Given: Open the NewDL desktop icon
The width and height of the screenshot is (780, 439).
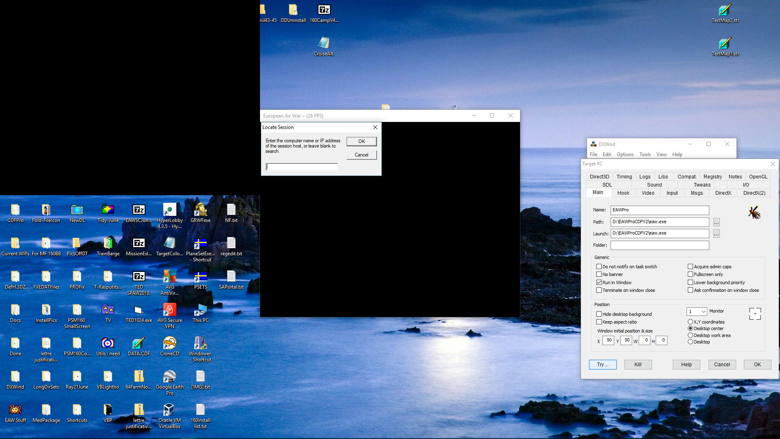Looking at the screenshot, I should click(x=77, y=213).
